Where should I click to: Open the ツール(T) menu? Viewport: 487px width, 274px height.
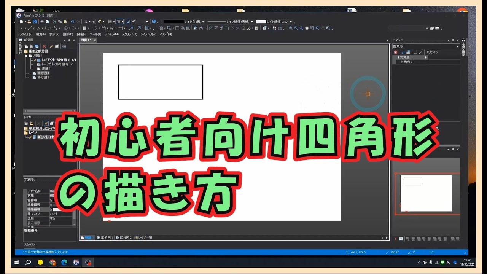(x=95, y=34)
